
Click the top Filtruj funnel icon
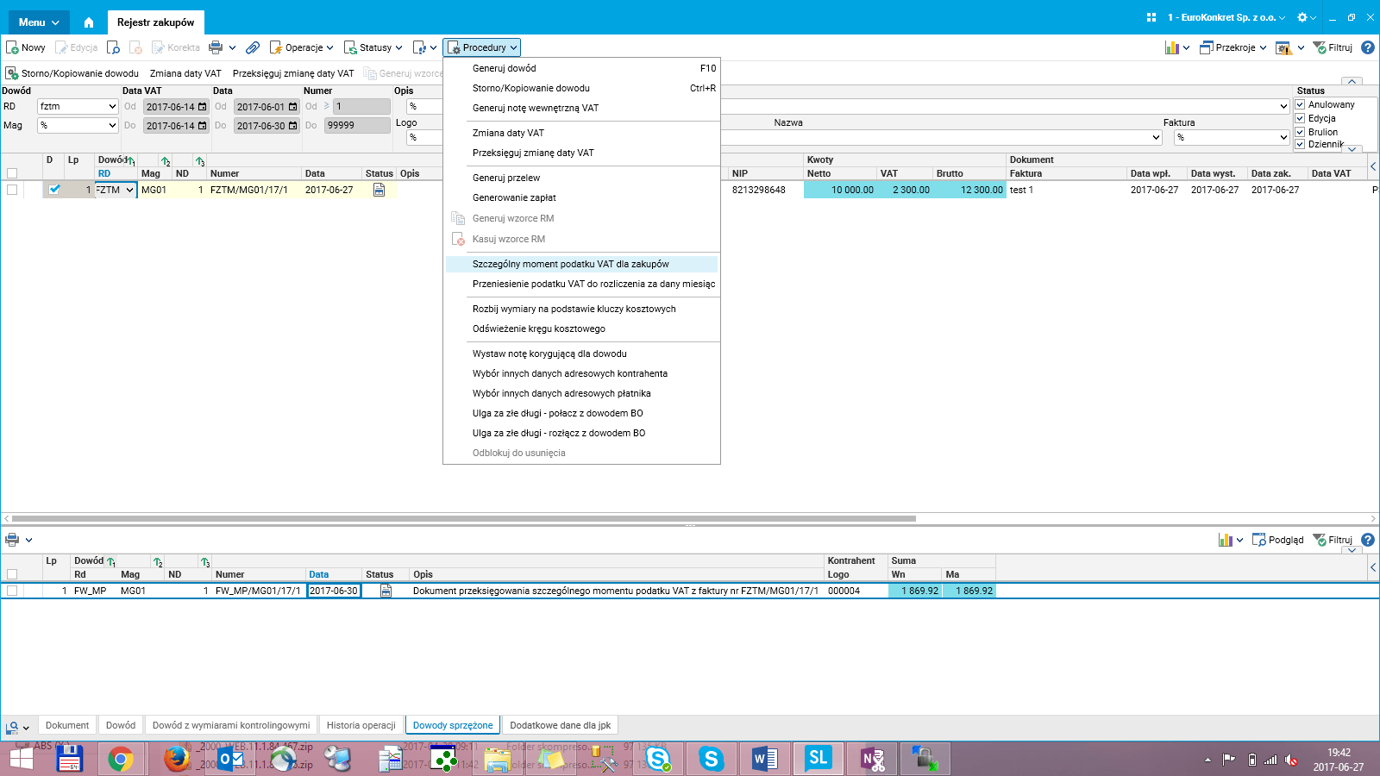[1320, 47]
